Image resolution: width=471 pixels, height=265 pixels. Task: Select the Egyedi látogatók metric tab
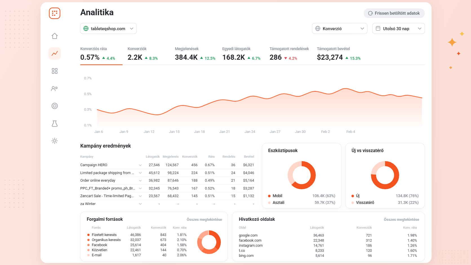coord(241,54)
